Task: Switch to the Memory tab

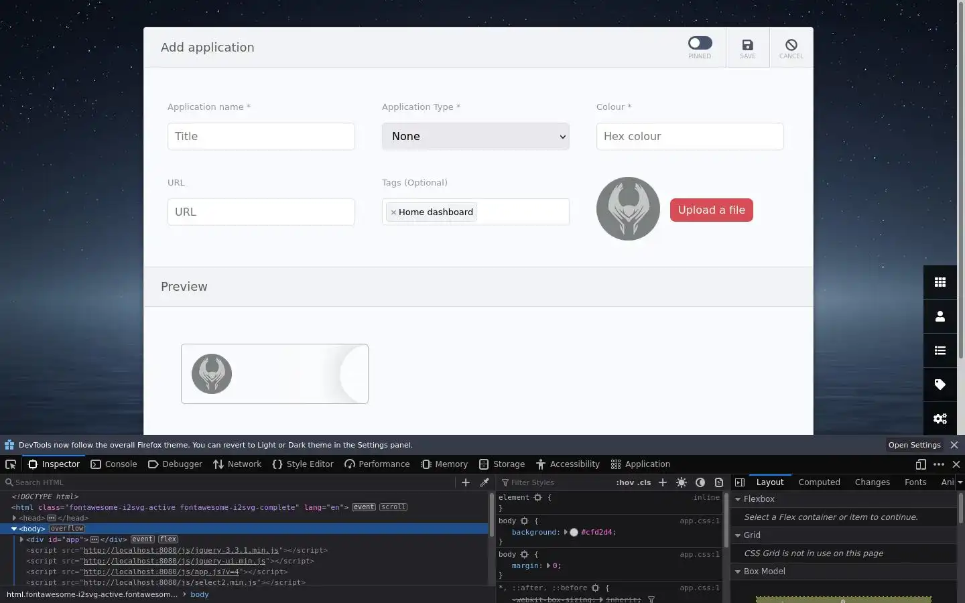Action: (444, 464)
